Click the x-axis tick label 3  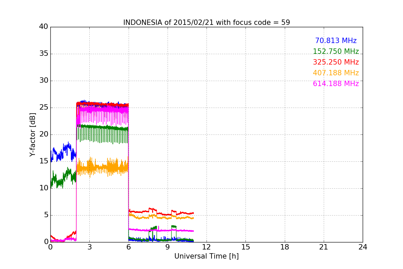coord(89,247)
